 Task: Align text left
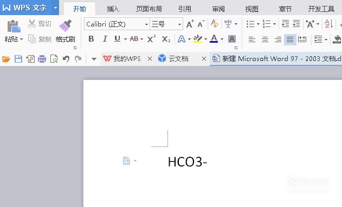click(x=252, y=39)
